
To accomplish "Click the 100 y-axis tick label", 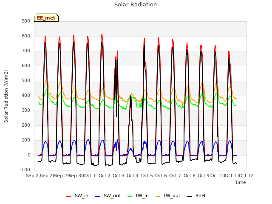I will 26,140.
